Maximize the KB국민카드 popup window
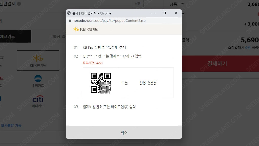259x146 pixels. tap(164, 13)
